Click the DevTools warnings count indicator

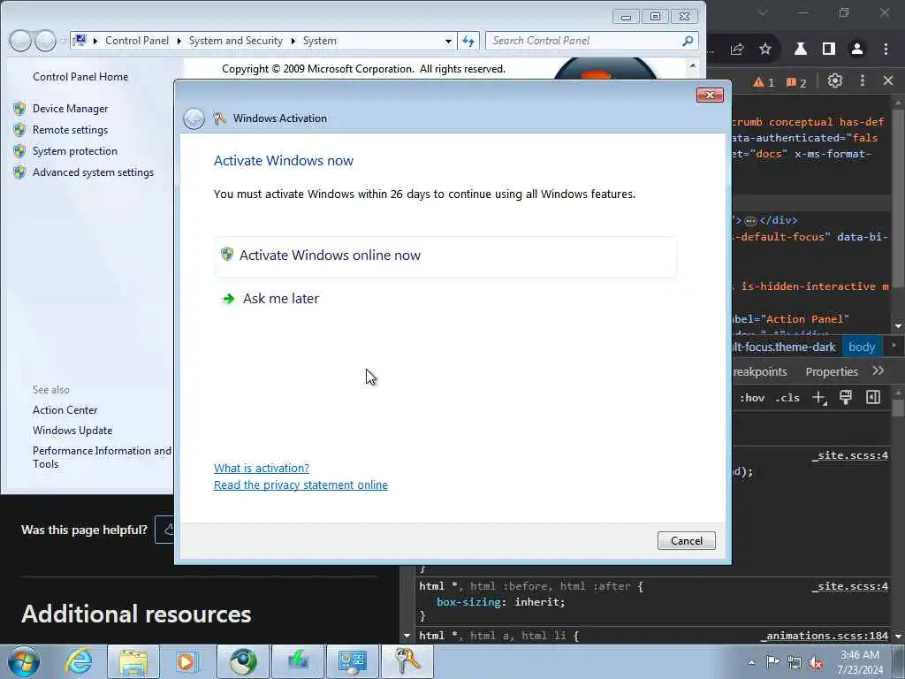pyautogui.click(x=763, y=82)
